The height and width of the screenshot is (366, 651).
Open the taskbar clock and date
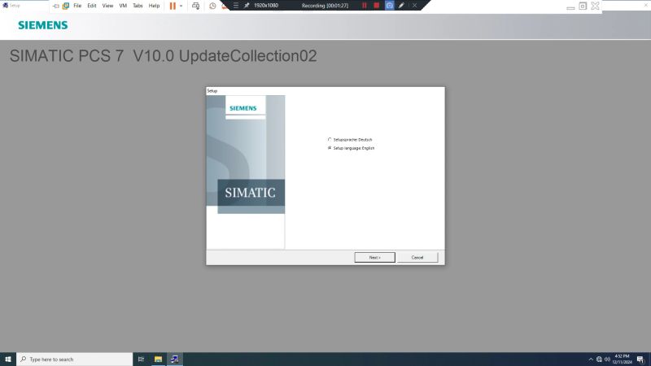622,359
